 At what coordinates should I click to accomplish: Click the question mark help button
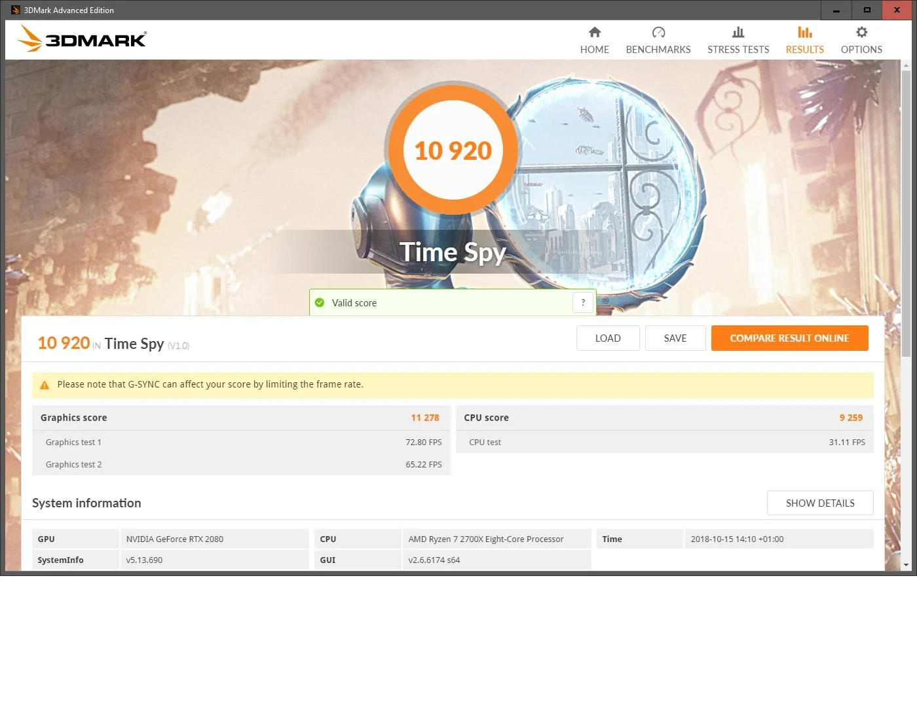[x=583, y=302]
